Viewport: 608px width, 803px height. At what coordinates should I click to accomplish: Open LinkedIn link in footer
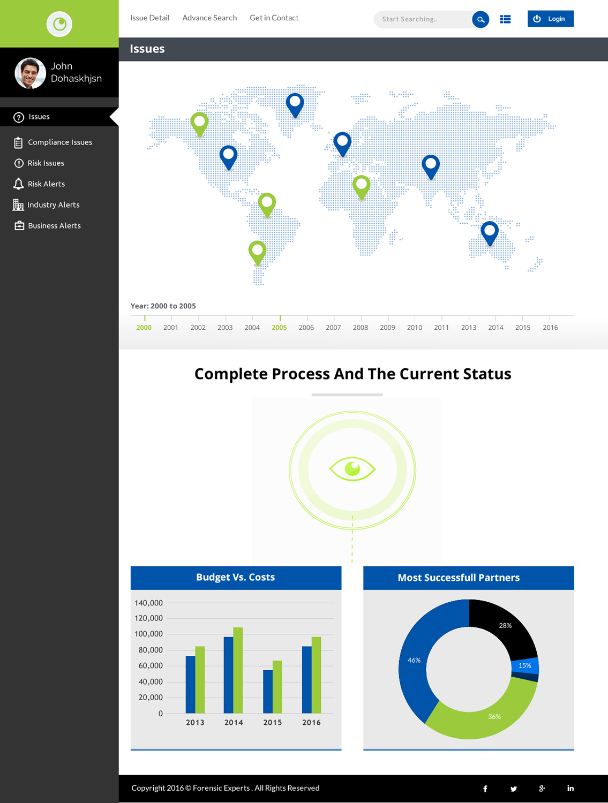pyautogui.click(x=571, y=789)
